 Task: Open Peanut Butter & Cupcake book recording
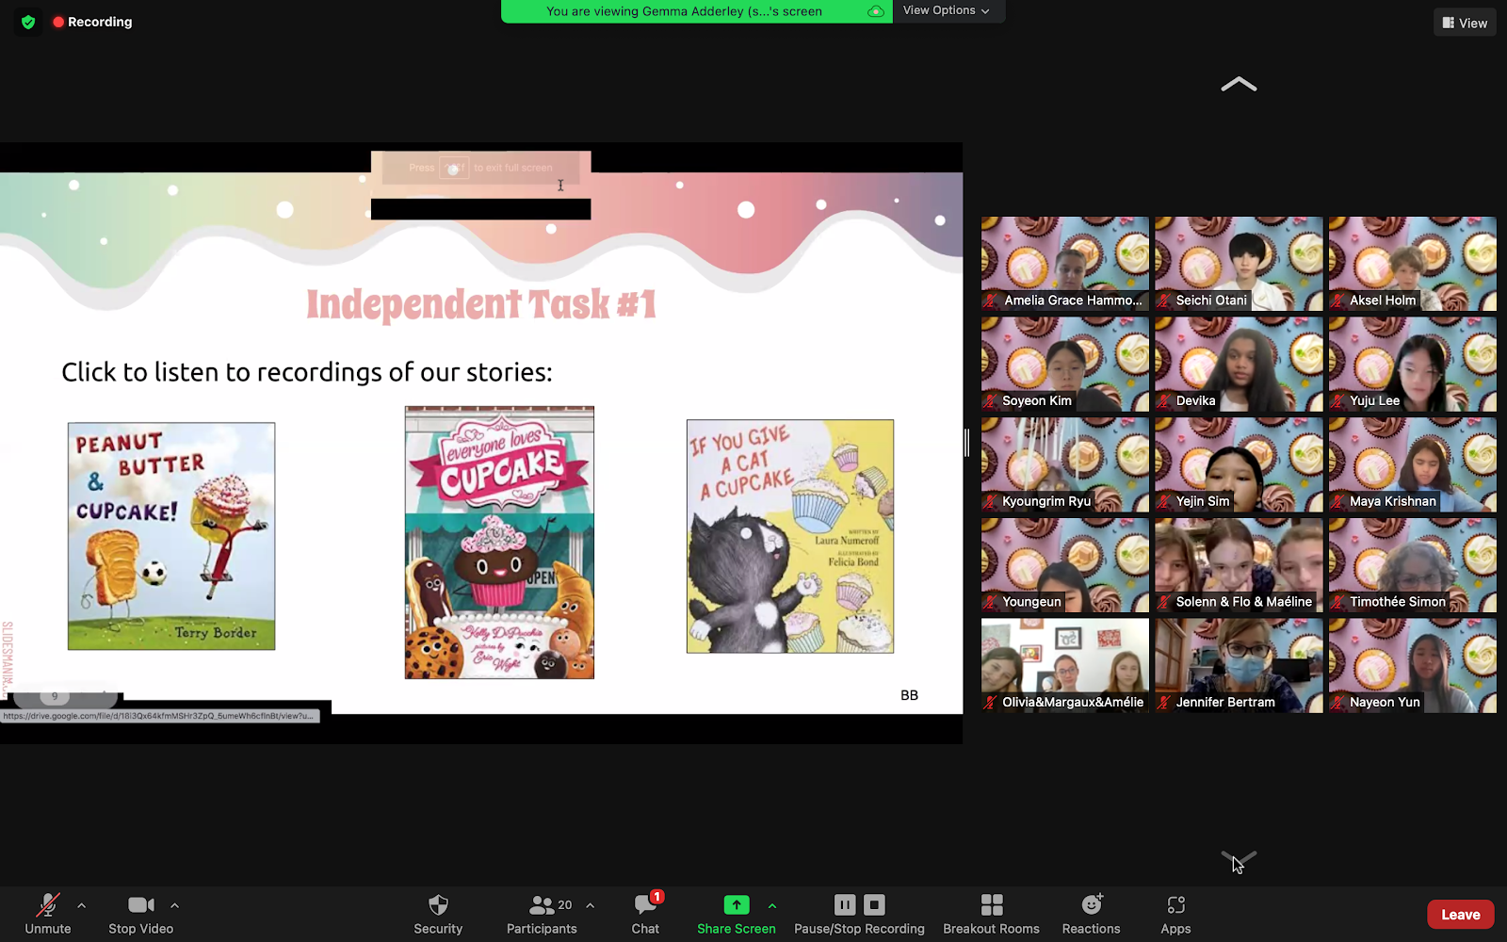point(171,536)
